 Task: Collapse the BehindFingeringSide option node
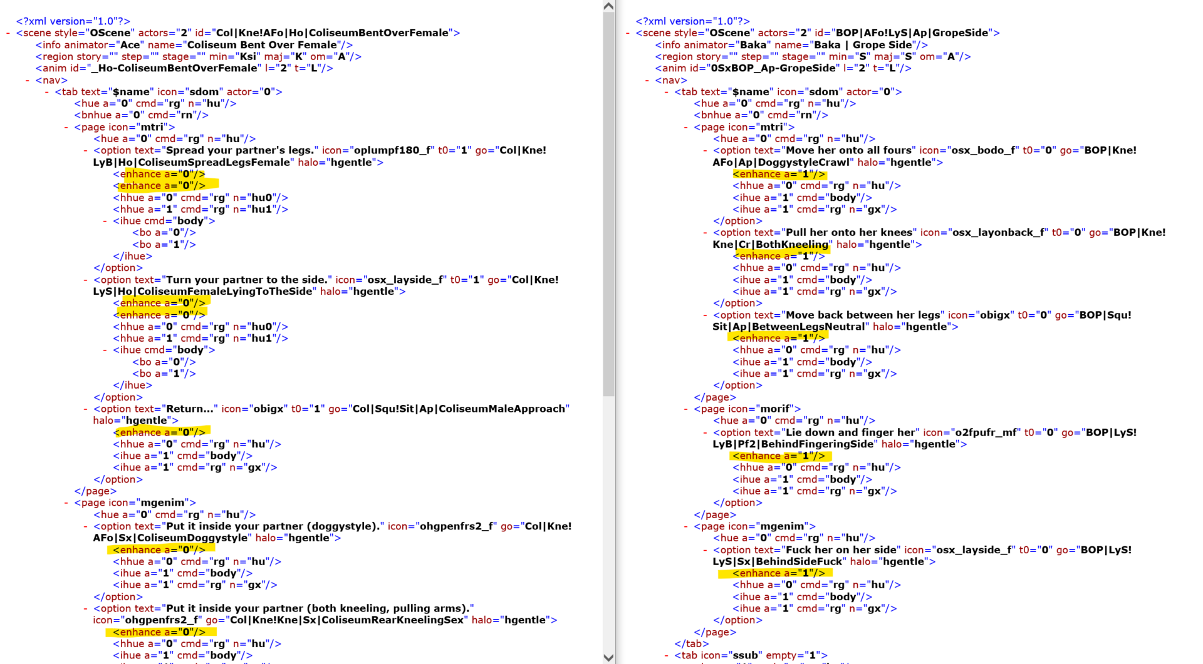706,432
